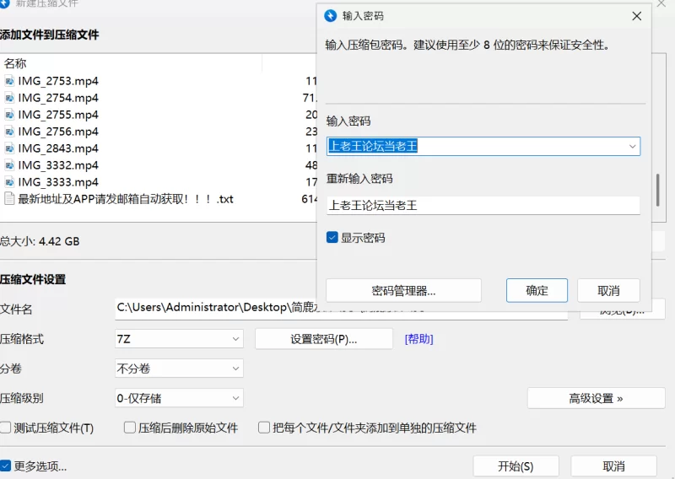Click the 名称 column header
Viewport: 675px width, 479px height.
(x=15, y=64)
